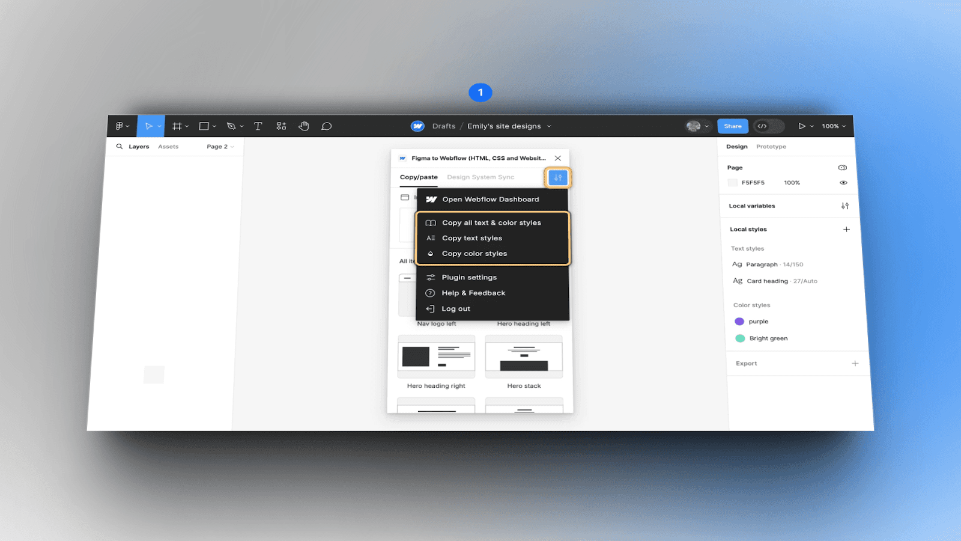961x541 pixels.
Task: Open file name dropdown chevron
Action: pos(549,126)
